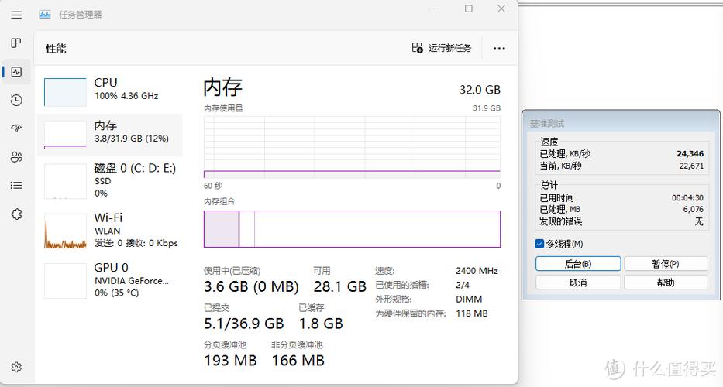
Task: Click the 后台(B) button in benchmark dialog
Action: coord(578,264)
